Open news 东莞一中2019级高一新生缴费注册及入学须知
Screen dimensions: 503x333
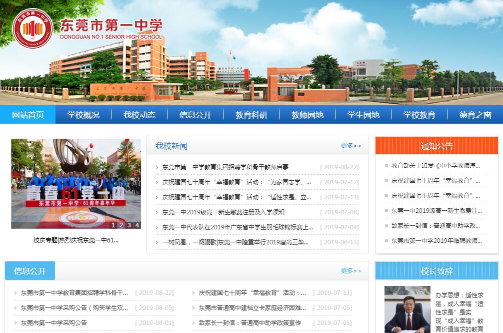223,212
